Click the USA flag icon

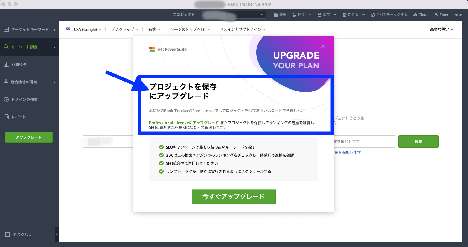(69, 29)
